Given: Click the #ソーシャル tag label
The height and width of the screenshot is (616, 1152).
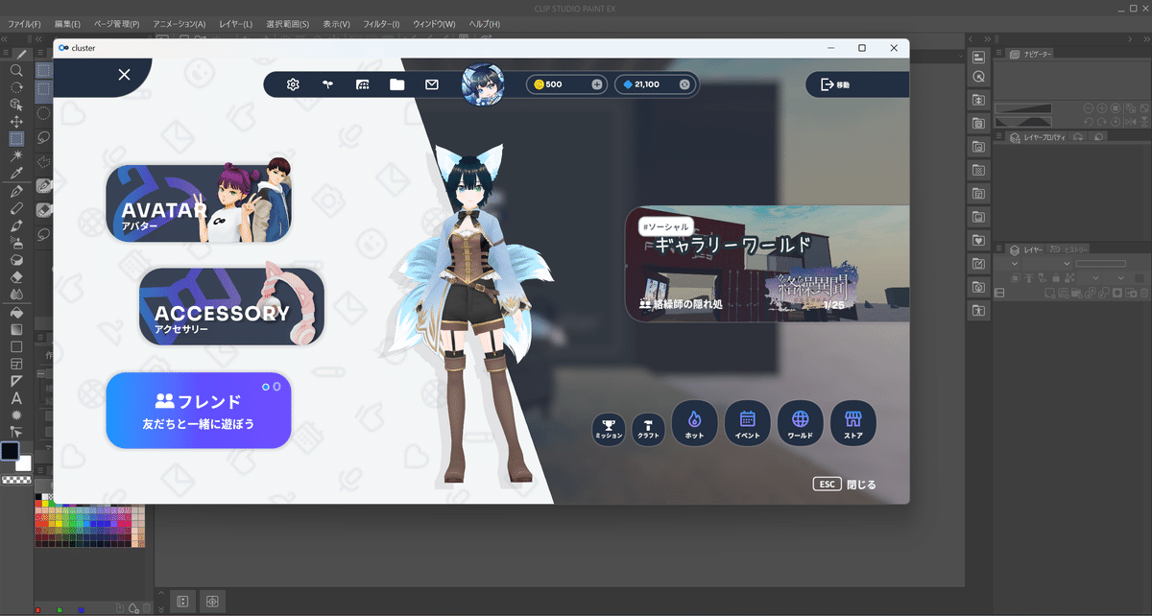Looking at the screenshot, I should [x=665, y=227].
